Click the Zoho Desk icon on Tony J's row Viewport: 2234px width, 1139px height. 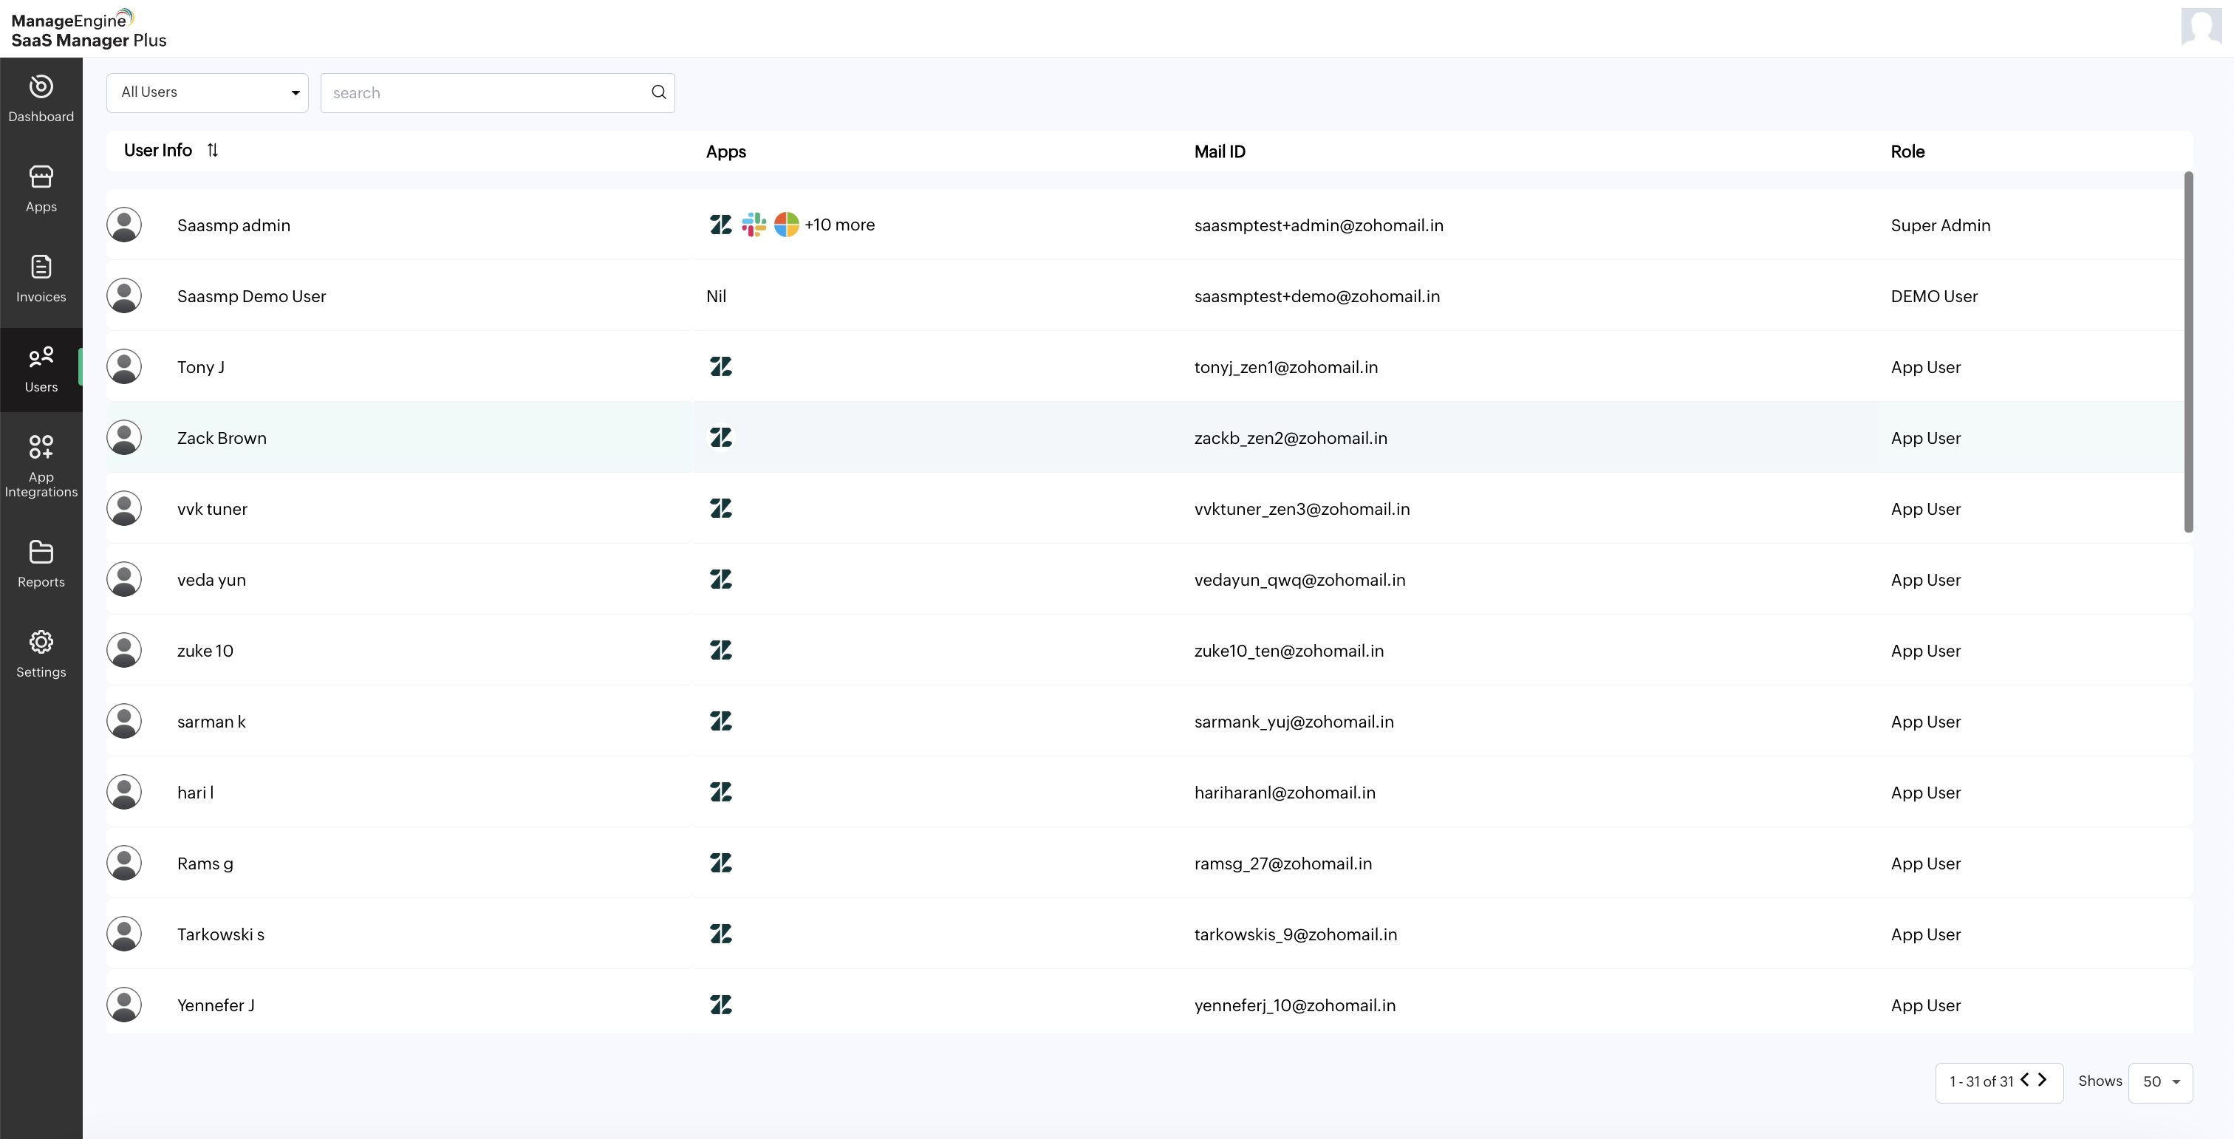click(721, 366)
